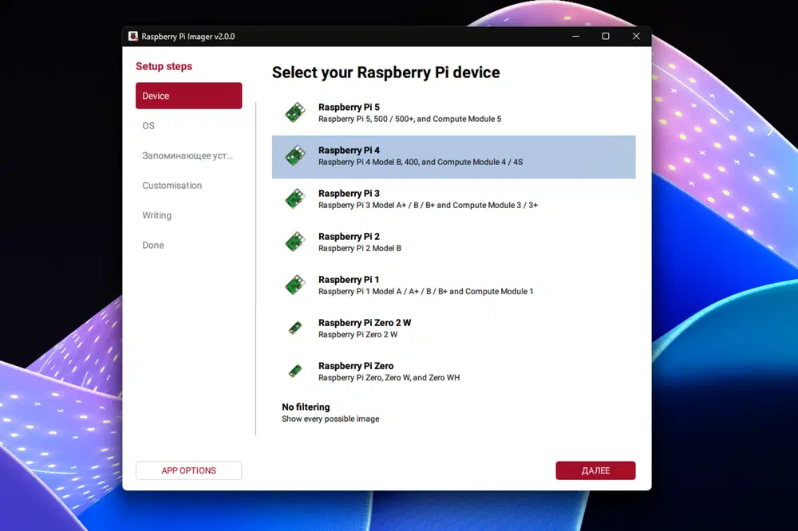798x531 pixels.
Task: Pick Raspberry Pi 3 title
Action: (350, 194)
